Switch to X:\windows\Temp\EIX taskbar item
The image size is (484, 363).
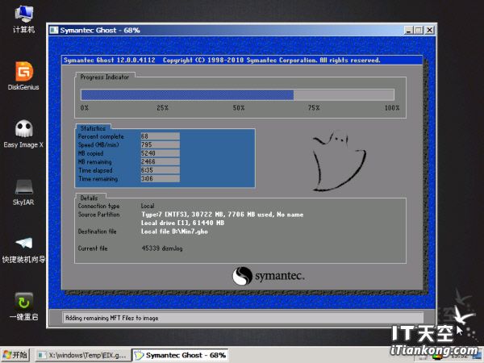point(82,355)
